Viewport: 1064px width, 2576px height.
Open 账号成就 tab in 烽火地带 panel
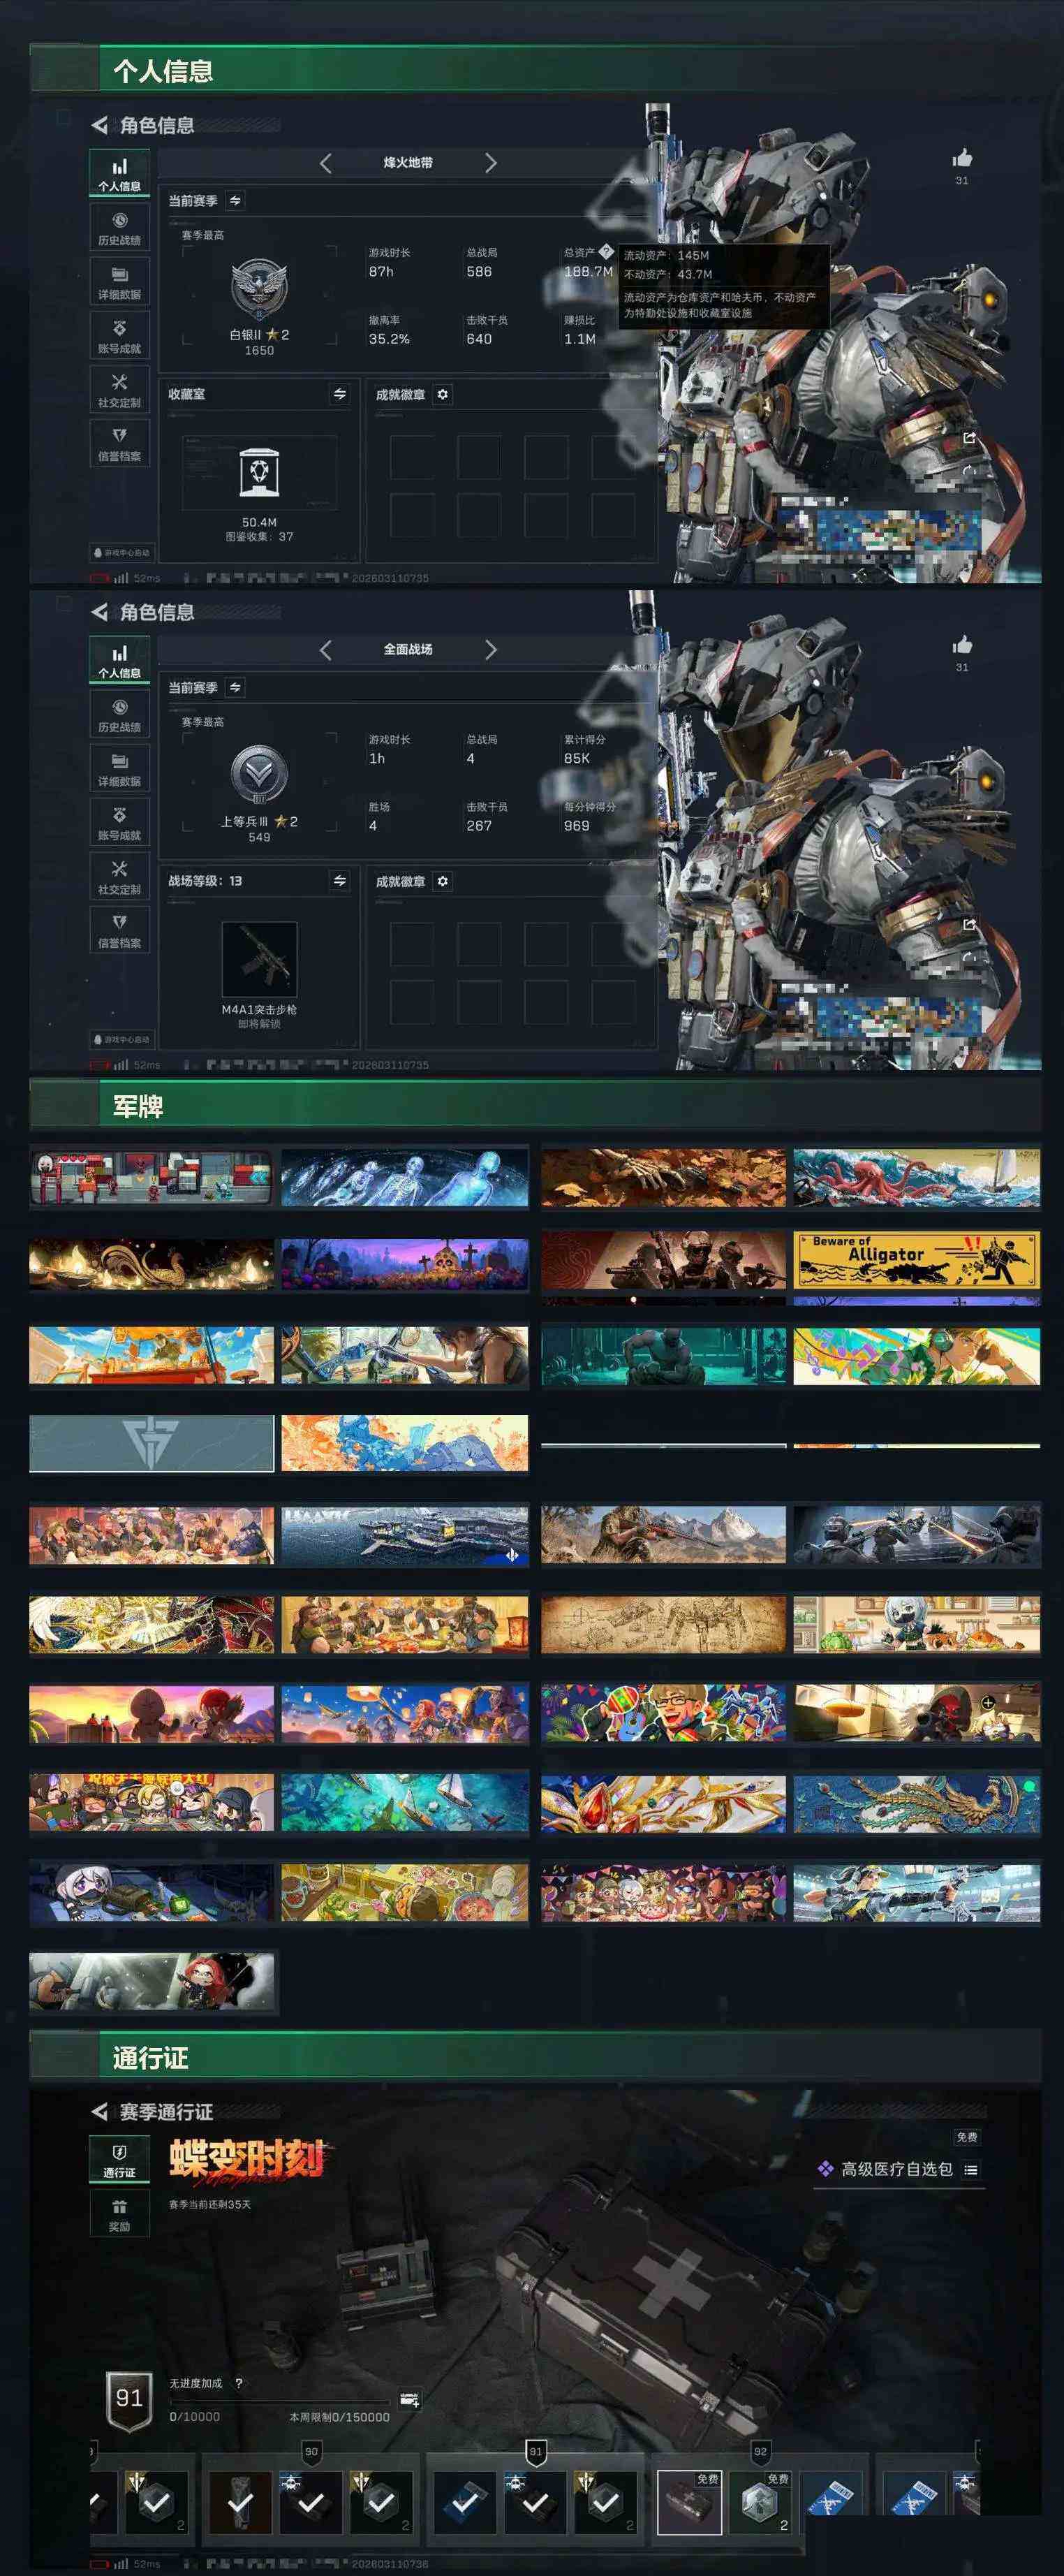pyautogui.click(x=119, y=336)
